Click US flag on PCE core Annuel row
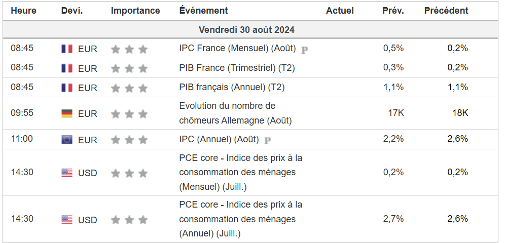Image resolution: width=505 pixels, height=243 pixels. tap(67, 219)
